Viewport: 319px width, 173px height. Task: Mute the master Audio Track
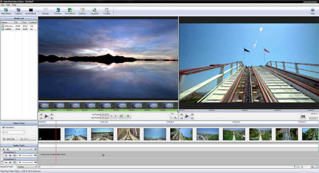click(8, 149)
